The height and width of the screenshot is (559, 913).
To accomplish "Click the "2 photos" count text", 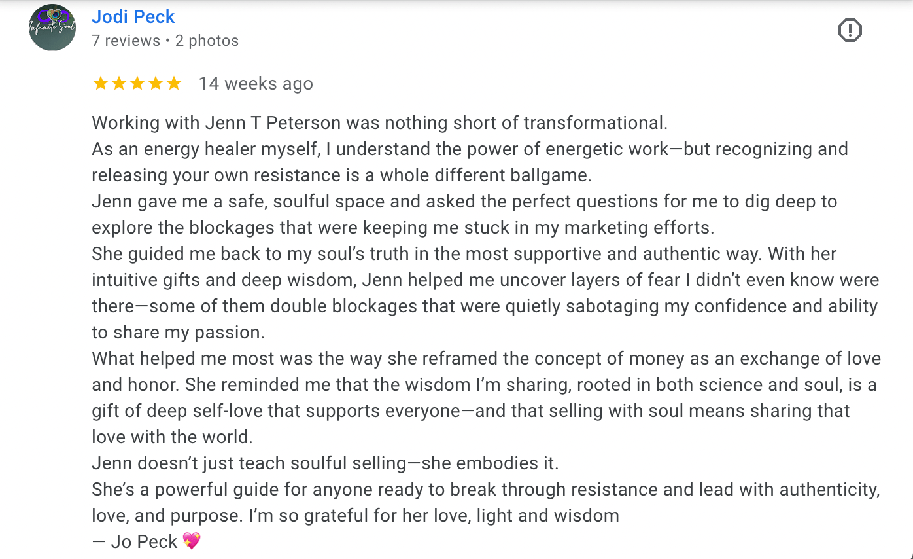I will (207, 41).
